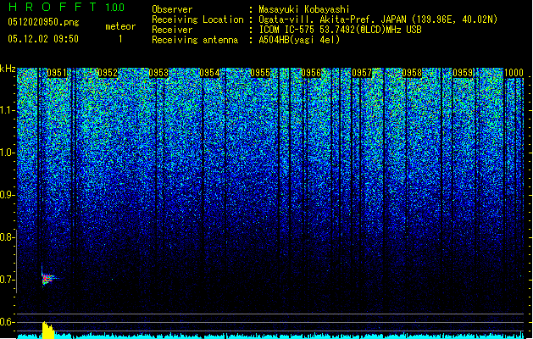Click the 0952 time marker label
The width and height of the screenshot is (533, 339).
pos(108,73)
